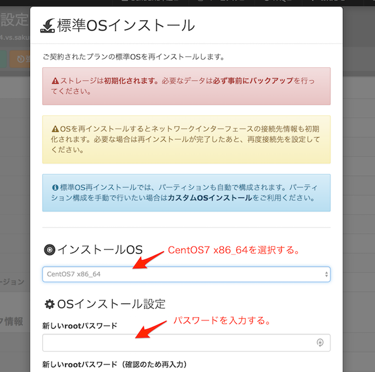The image size is (375, 372).
Task: Click the 新しいrootパスワード field label
Action: 80,325
